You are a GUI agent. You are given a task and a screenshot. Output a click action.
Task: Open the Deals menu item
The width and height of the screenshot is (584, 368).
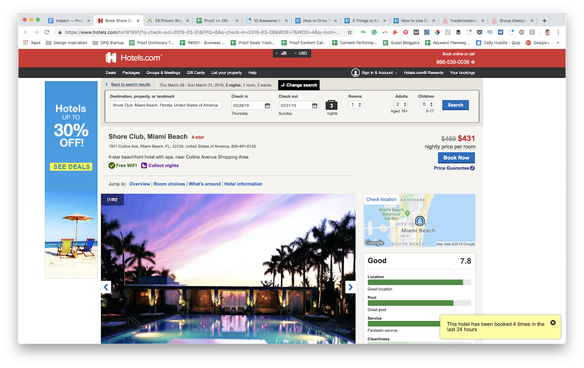coord(111,73)
